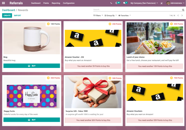Click 'Colorful socks for every day' description
186x130 pixels.
point(21,114)
